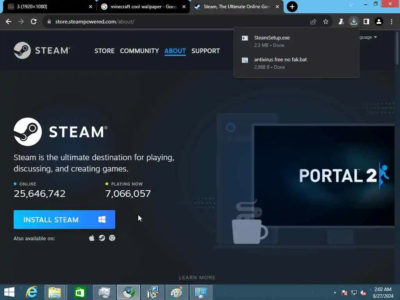Open the Windows Store taskbar icon
Screen dimensions: 400x300
point(80,292)
